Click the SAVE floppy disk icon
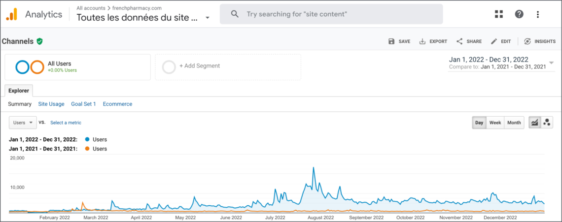 391,41
